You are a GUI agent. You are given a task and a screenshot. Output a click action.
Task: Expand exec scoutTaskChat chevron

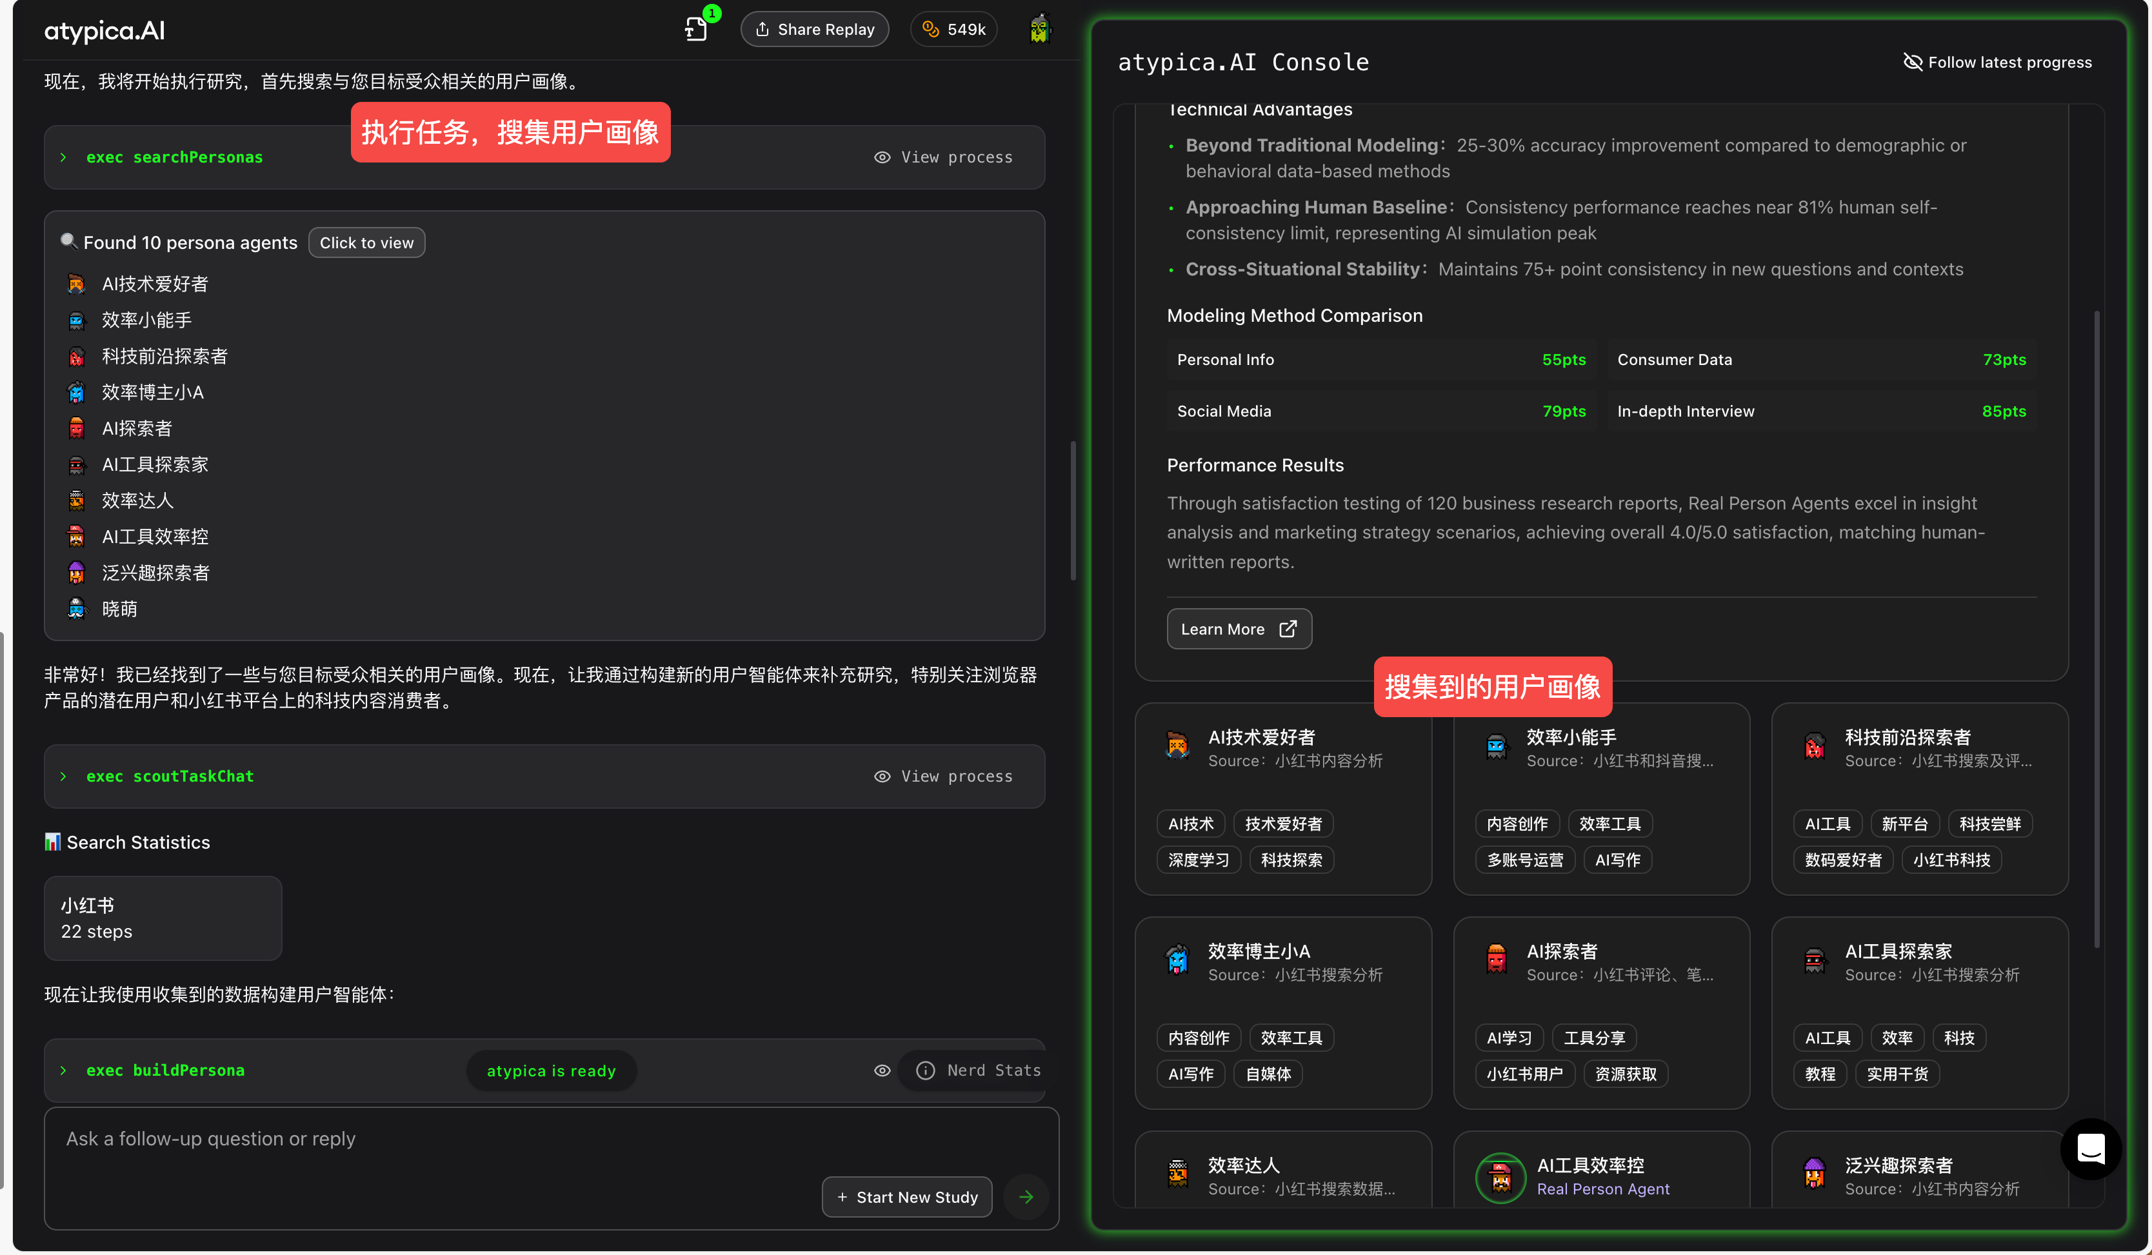click(63, 776)
